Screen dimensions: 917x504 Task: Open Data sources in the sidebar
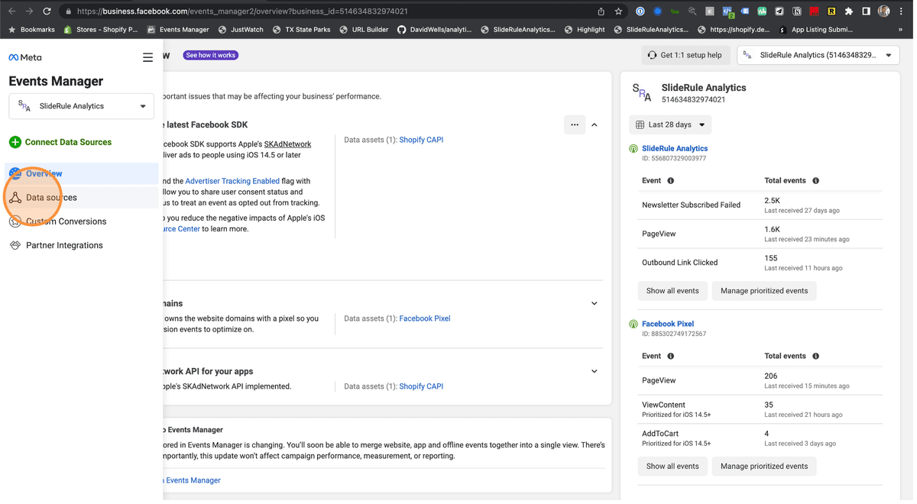(82, 198)
